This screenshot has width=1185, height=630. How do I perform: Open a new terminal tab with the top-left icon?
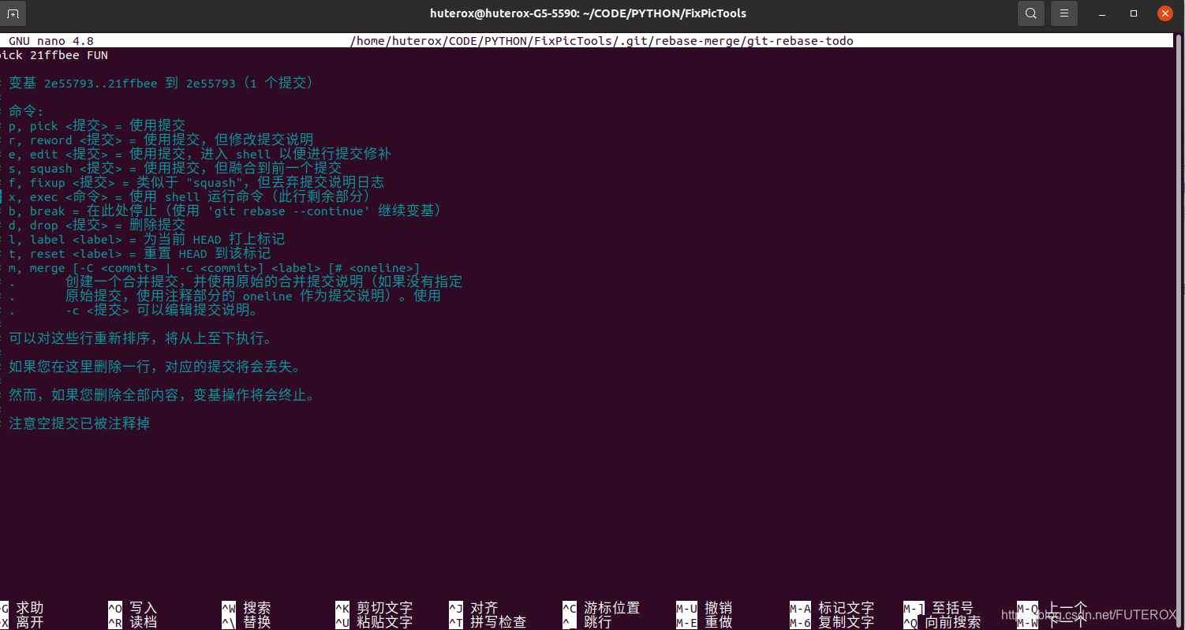[x=14, y=13]
